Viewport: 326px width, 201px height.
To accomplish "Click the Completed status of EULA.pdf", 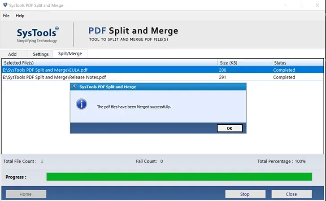I will [x=284, y=70].
